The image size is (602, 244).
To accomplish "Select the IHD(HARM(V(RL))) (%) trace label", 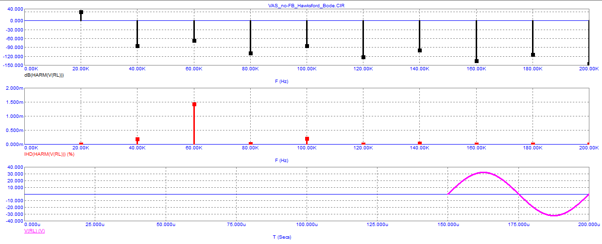I will (49, 153).
